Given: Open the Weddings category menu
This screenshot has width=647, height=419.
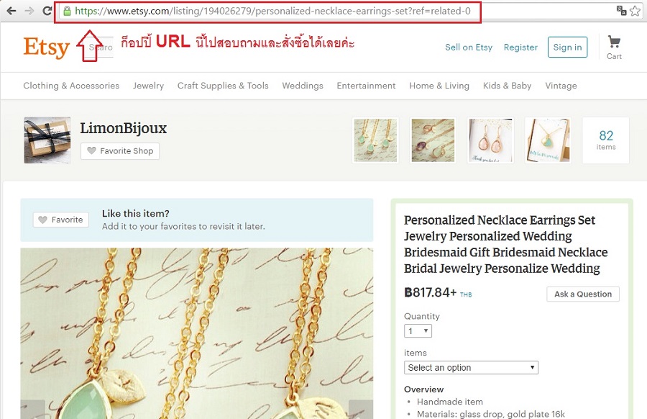Looking at the screenshot, I should pos(303,86).
